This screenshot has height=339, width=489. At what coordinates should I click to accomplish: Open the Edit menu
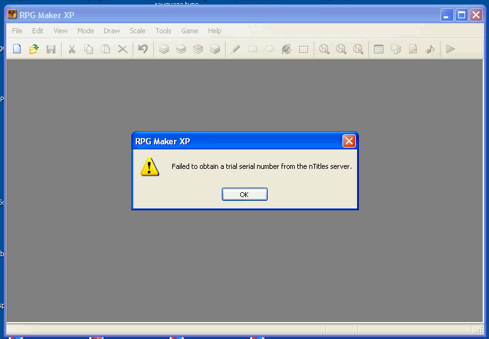coord(38,31)
